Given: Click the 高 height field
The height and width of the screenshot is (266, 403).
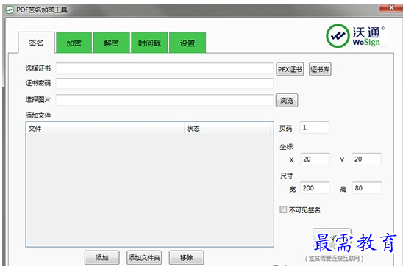Looking at the screenshot, I should [x=367, y=188].
